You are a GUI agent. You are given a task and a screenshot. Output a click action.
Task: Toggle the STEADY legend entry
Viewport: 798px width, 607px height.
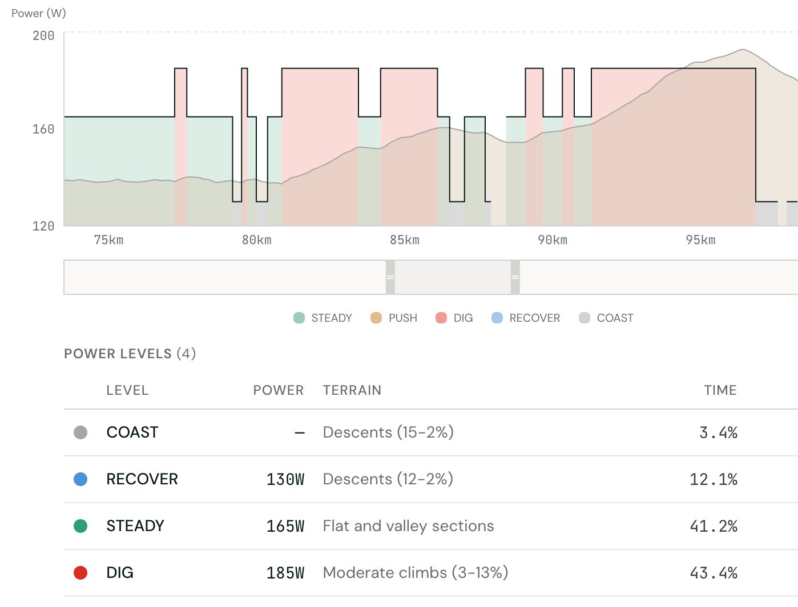(x=323, y=318)
